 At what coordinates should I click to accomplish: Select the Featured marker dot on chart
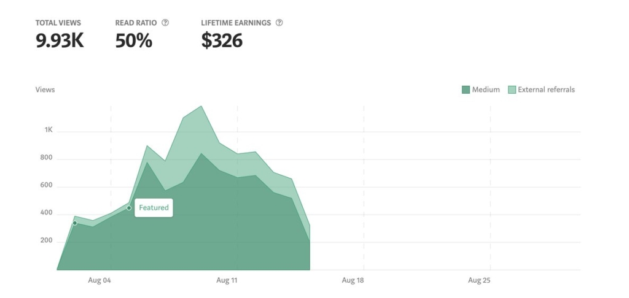coord(129,208)
